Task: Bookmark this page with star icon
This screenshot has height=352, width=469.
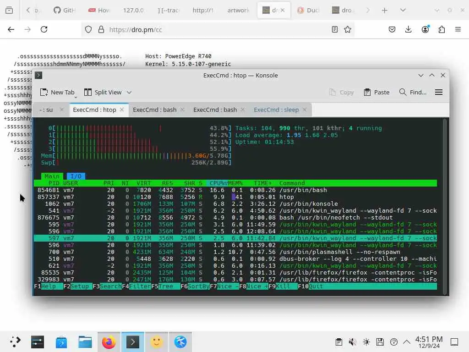Action: tap(348, 29)
